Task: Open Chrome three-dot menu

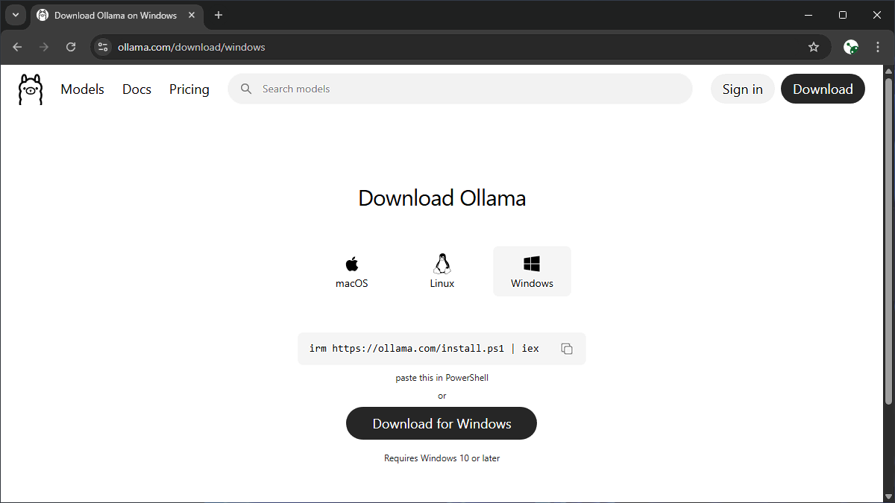Action: click(878, 47)
